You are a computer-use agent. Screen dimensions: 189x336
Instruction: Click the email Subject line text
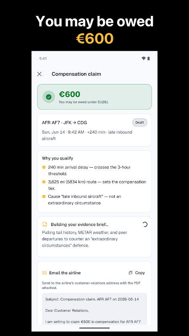click(92, 299)
